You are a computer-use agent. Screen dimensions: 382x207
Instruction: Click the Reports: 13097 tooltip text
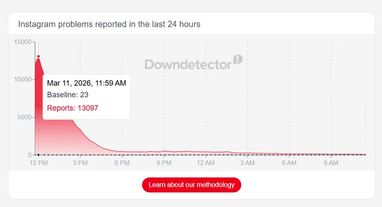click(72, 108)
